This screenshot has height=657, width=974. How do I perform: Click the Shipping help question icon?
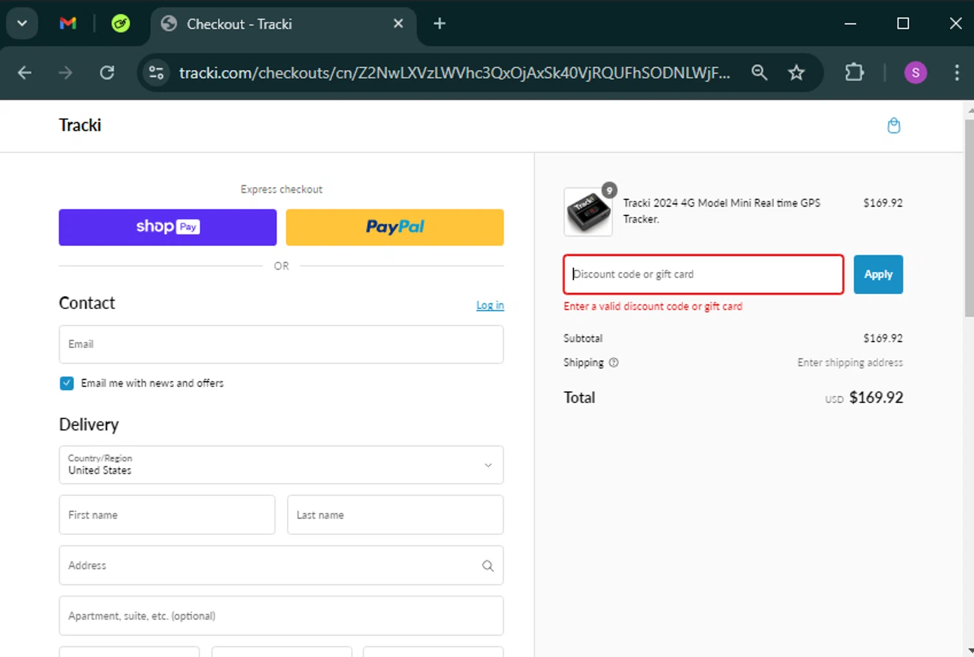[614, 363]
